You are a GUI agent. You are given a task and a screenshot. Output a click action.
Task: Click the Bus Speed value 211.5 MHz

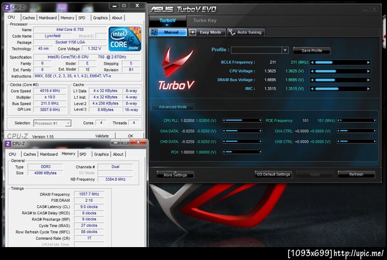tap(50, 103)
